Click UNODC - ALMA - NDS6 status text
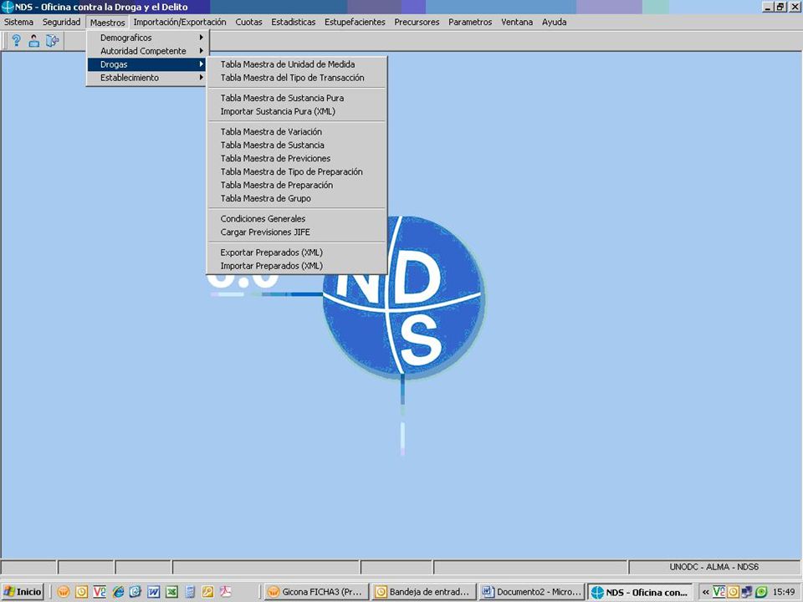Viewport: 803px width, 602px height. click(x=713, y=567)
